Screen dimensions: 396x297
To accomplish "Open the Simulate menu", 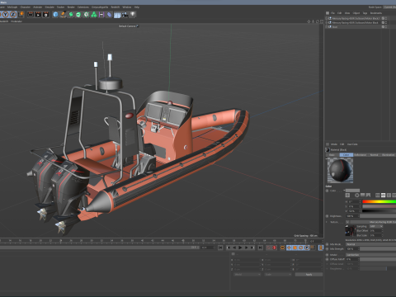I will (49, 7).
